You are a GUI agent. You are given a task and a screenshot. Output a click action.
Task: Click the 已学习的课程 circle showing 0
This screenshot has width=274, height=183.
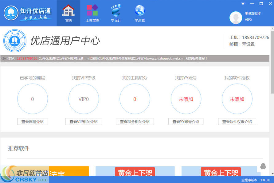pyautogui.click(x=33, y=99)
